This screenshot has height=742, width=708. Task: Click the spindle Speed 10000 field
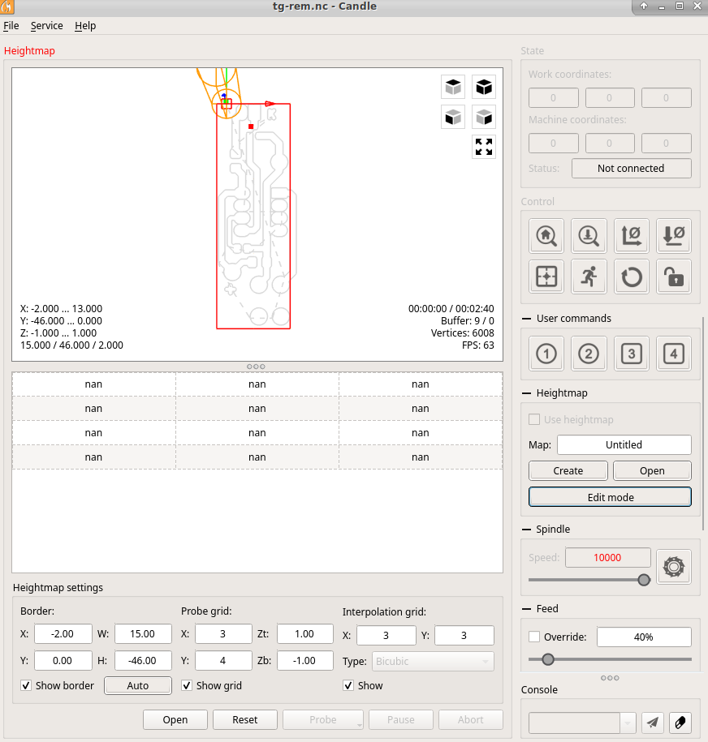pyautogui.click(x=608, y=557)
